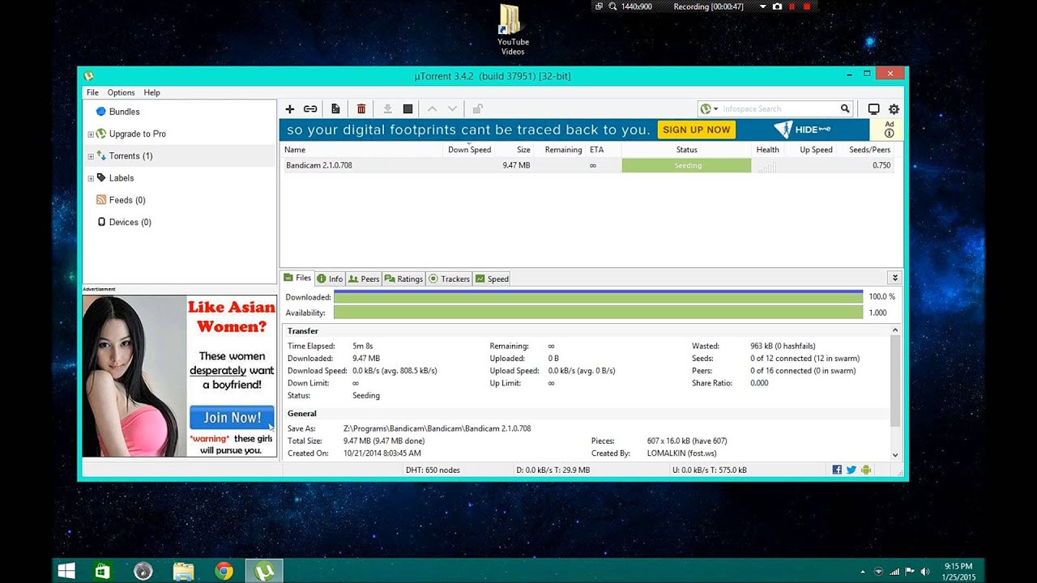
Task: Open File Explorer from the taskbar
Action: (183, 571)
